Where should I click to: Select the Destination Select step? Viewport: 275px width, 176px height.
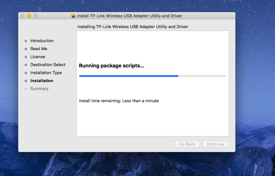coord(48,65)
